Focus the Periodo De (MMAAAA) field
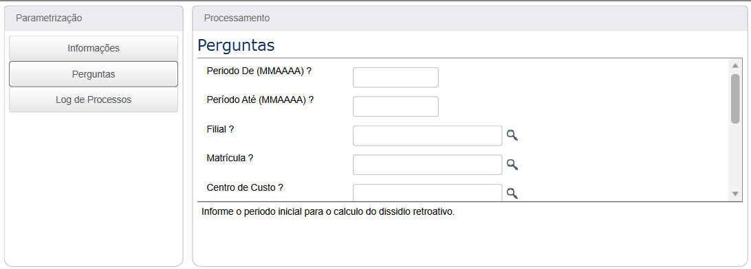This screenshot has width=751, height=269. [395, 78]
